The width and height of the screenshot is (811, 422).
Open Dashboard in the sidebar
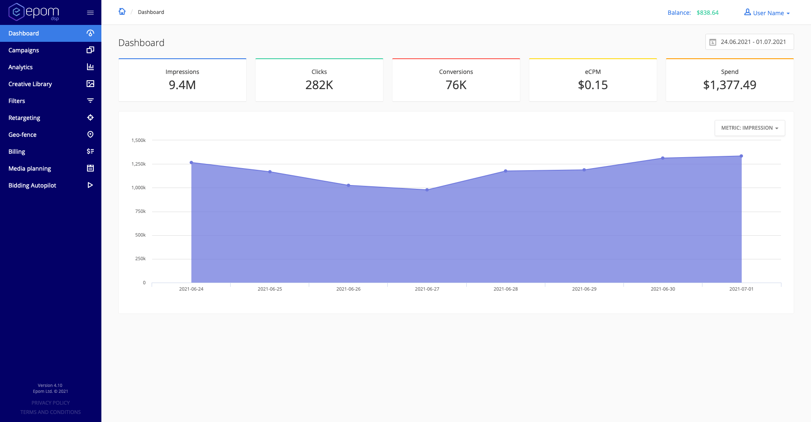(x=51, y=33)
